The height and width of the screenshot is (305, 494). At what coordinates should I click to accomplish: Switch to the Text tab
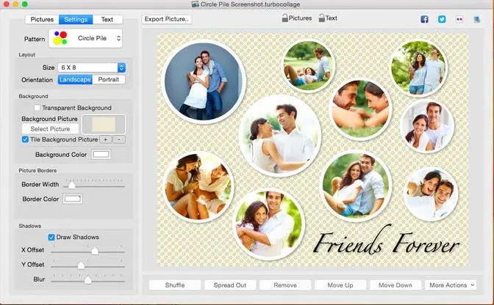click(107, 19)
